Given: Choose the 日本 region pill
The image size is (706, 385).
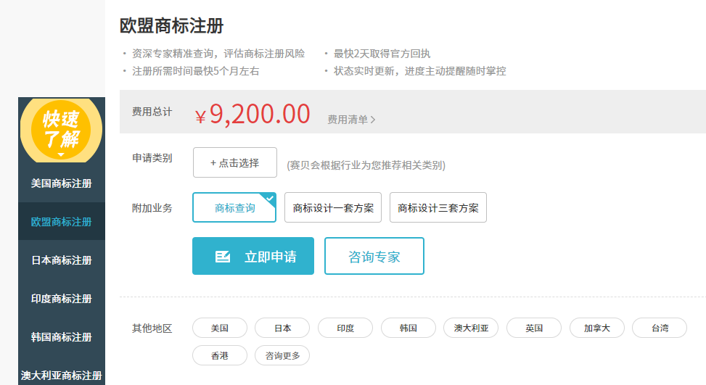Looking at the screenshot, I should point(282,328).
